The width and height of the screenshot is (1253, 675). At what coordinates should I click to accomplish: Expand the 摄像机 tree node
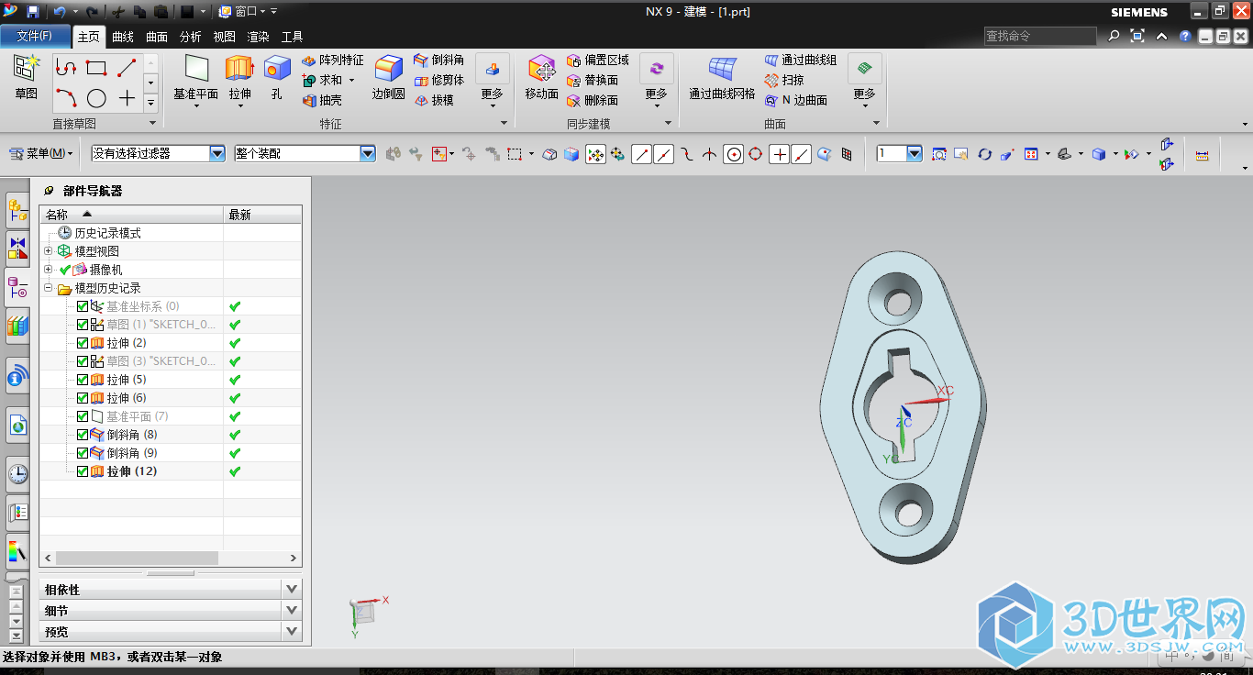[49, 270]
